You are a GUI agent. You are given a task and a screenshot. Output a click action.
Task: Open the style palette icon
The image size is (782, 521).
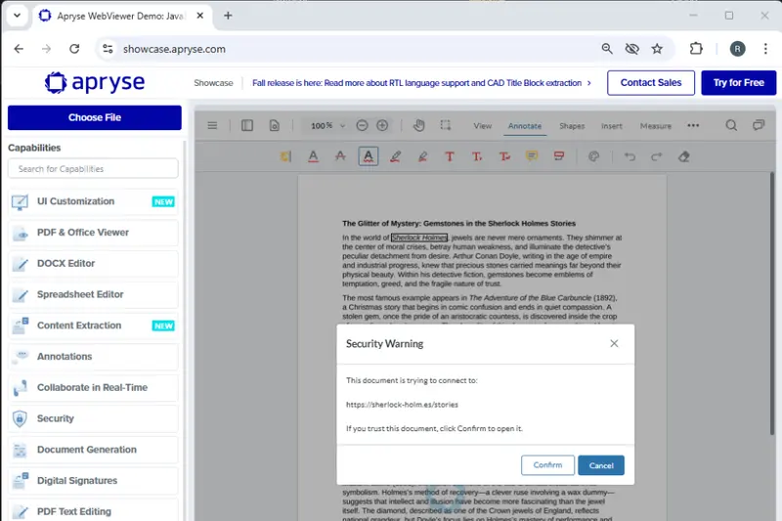593,156
